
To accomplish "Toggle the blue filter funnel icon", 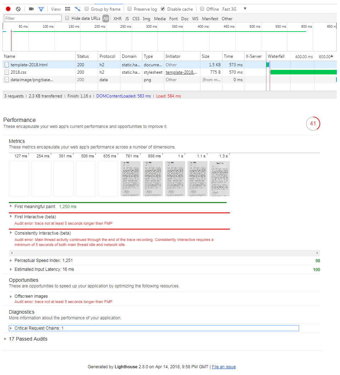I will [x=41, y=9].
